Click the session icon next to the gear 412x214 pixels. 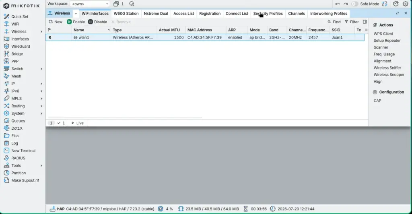coord(396,4)
